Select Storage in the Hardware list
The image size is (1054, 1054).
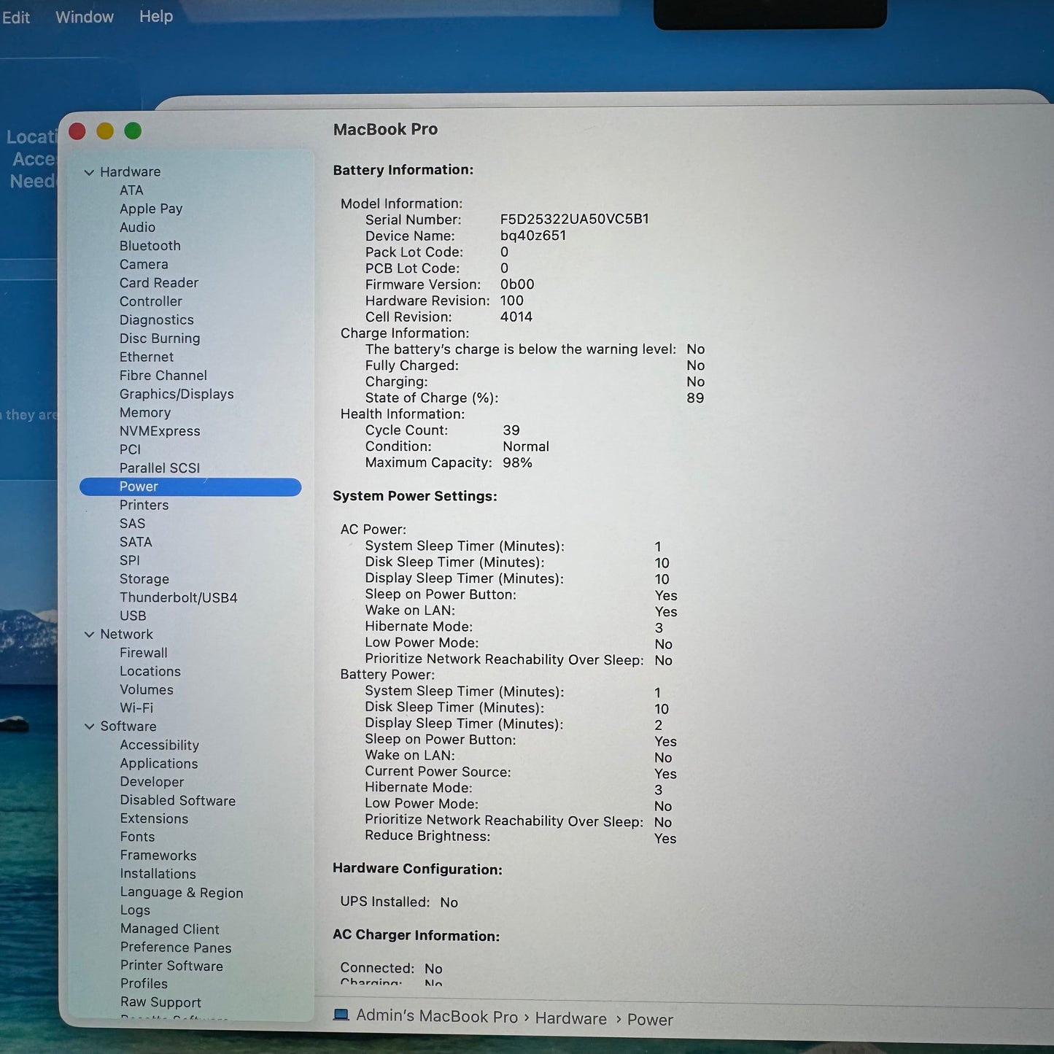click(144, 579)
